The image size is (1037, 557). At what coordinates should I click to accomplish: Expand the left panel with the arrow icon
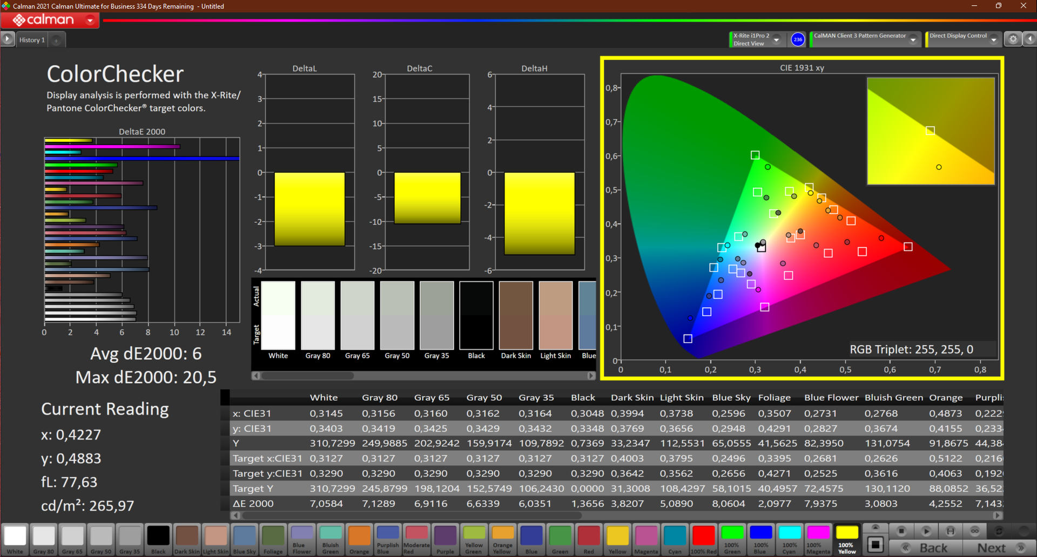coord(7,39)
